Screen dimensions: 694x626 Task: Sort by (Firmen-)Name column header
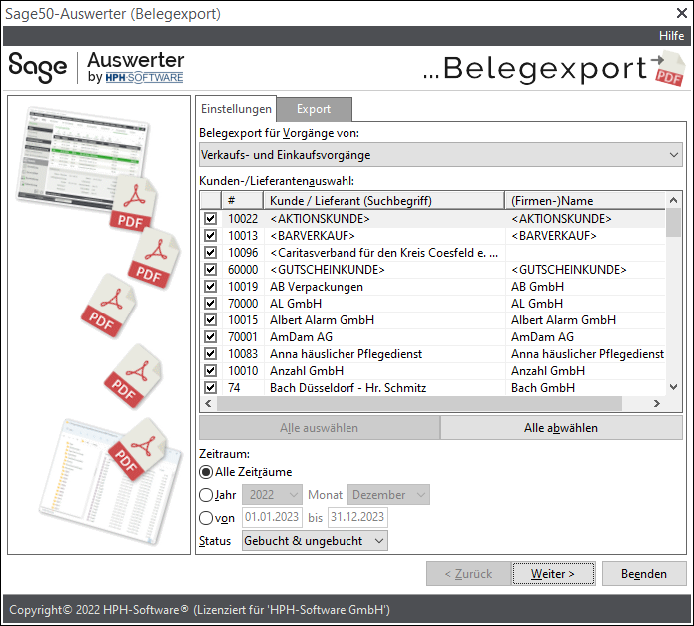(x=585, y=200)
